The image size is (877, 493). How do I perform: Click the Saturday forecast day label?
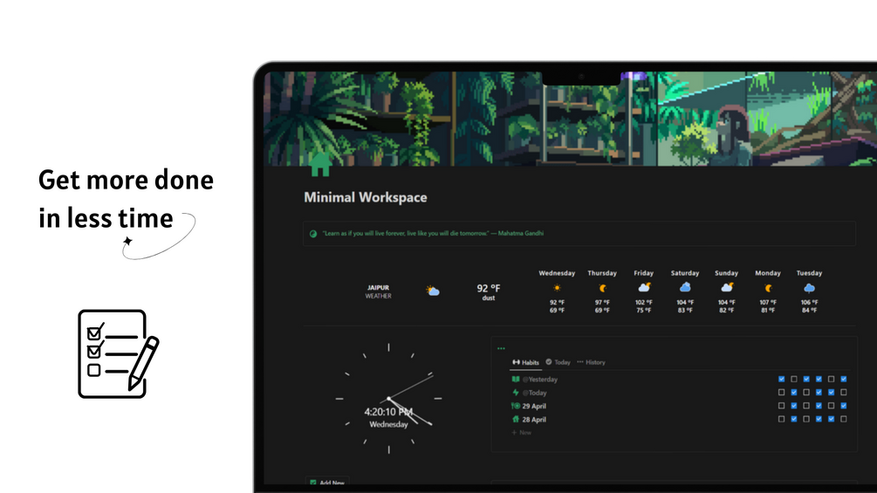coord(685,273)
